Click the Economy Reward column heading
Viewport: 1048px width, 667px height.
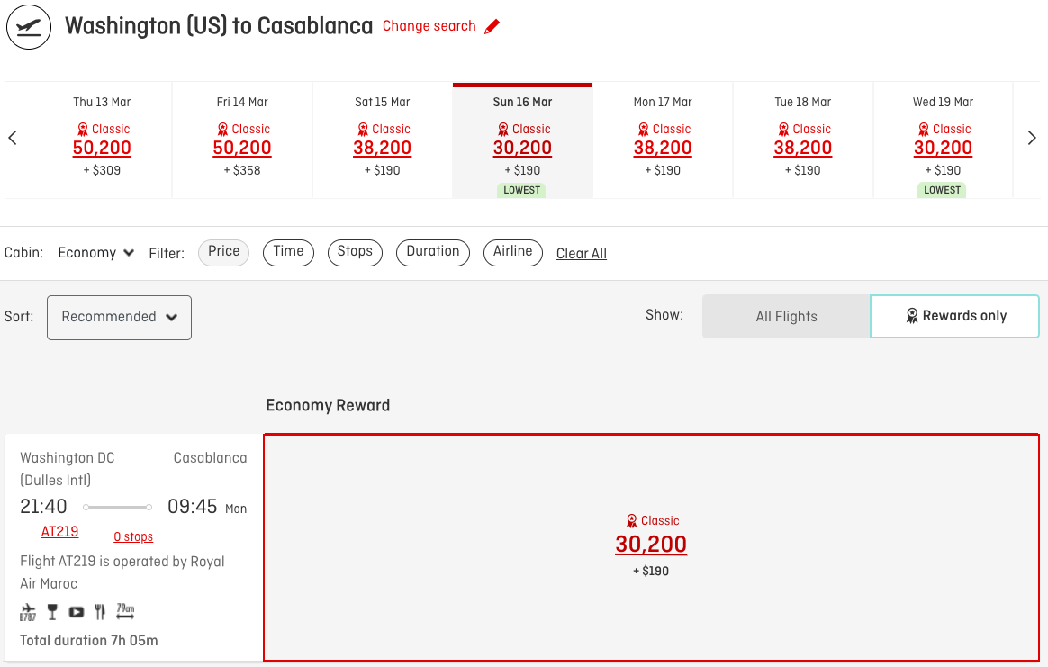[328, 405]
